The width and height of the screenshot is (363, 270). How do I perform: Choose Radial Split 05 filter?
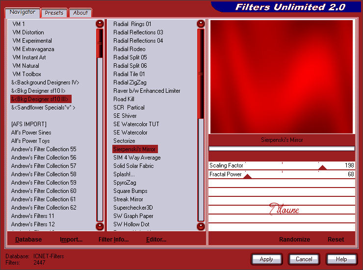[130, 57]
